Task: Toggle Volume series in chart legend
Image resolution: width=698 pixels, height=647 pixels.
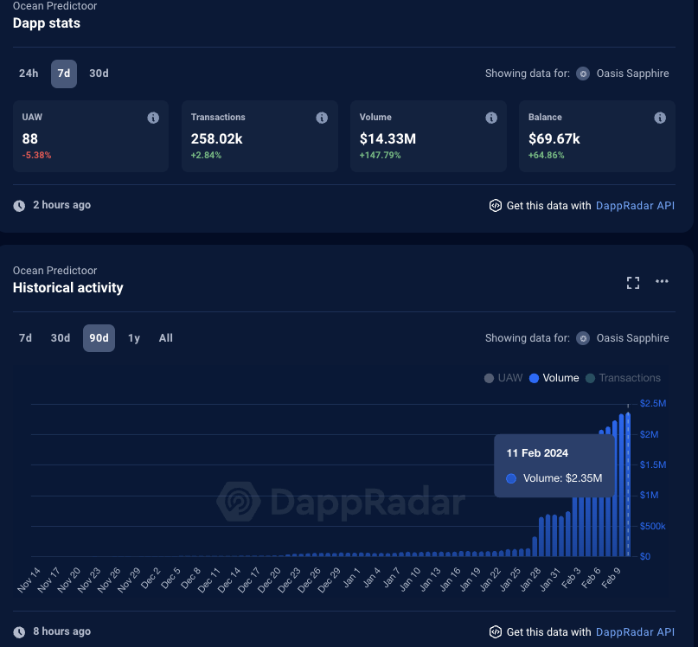Action: tap(554, 378)
